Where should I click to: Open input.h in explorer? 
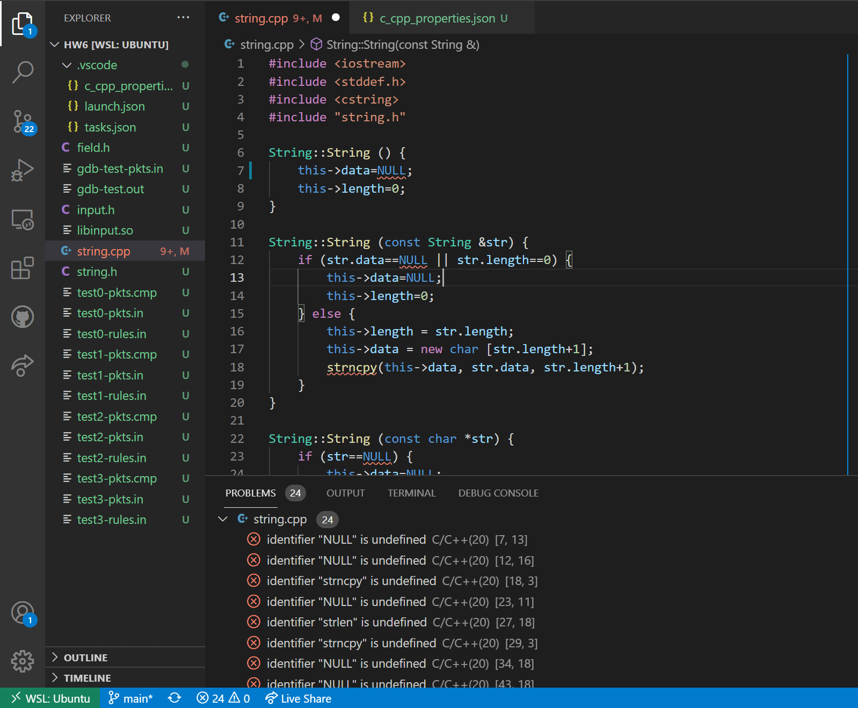(125, 210)
